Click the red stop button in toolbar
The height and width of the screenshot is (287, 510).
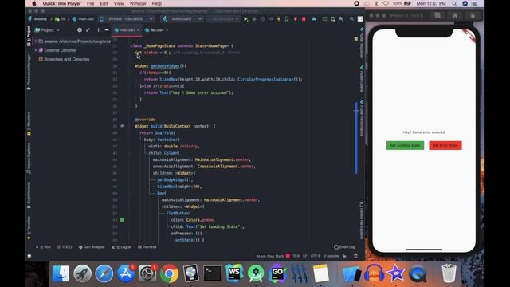coord(304,19)
